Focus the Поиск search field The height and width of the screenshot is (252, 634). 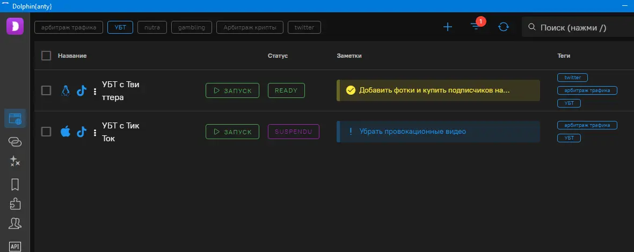[x=578, y=27]
